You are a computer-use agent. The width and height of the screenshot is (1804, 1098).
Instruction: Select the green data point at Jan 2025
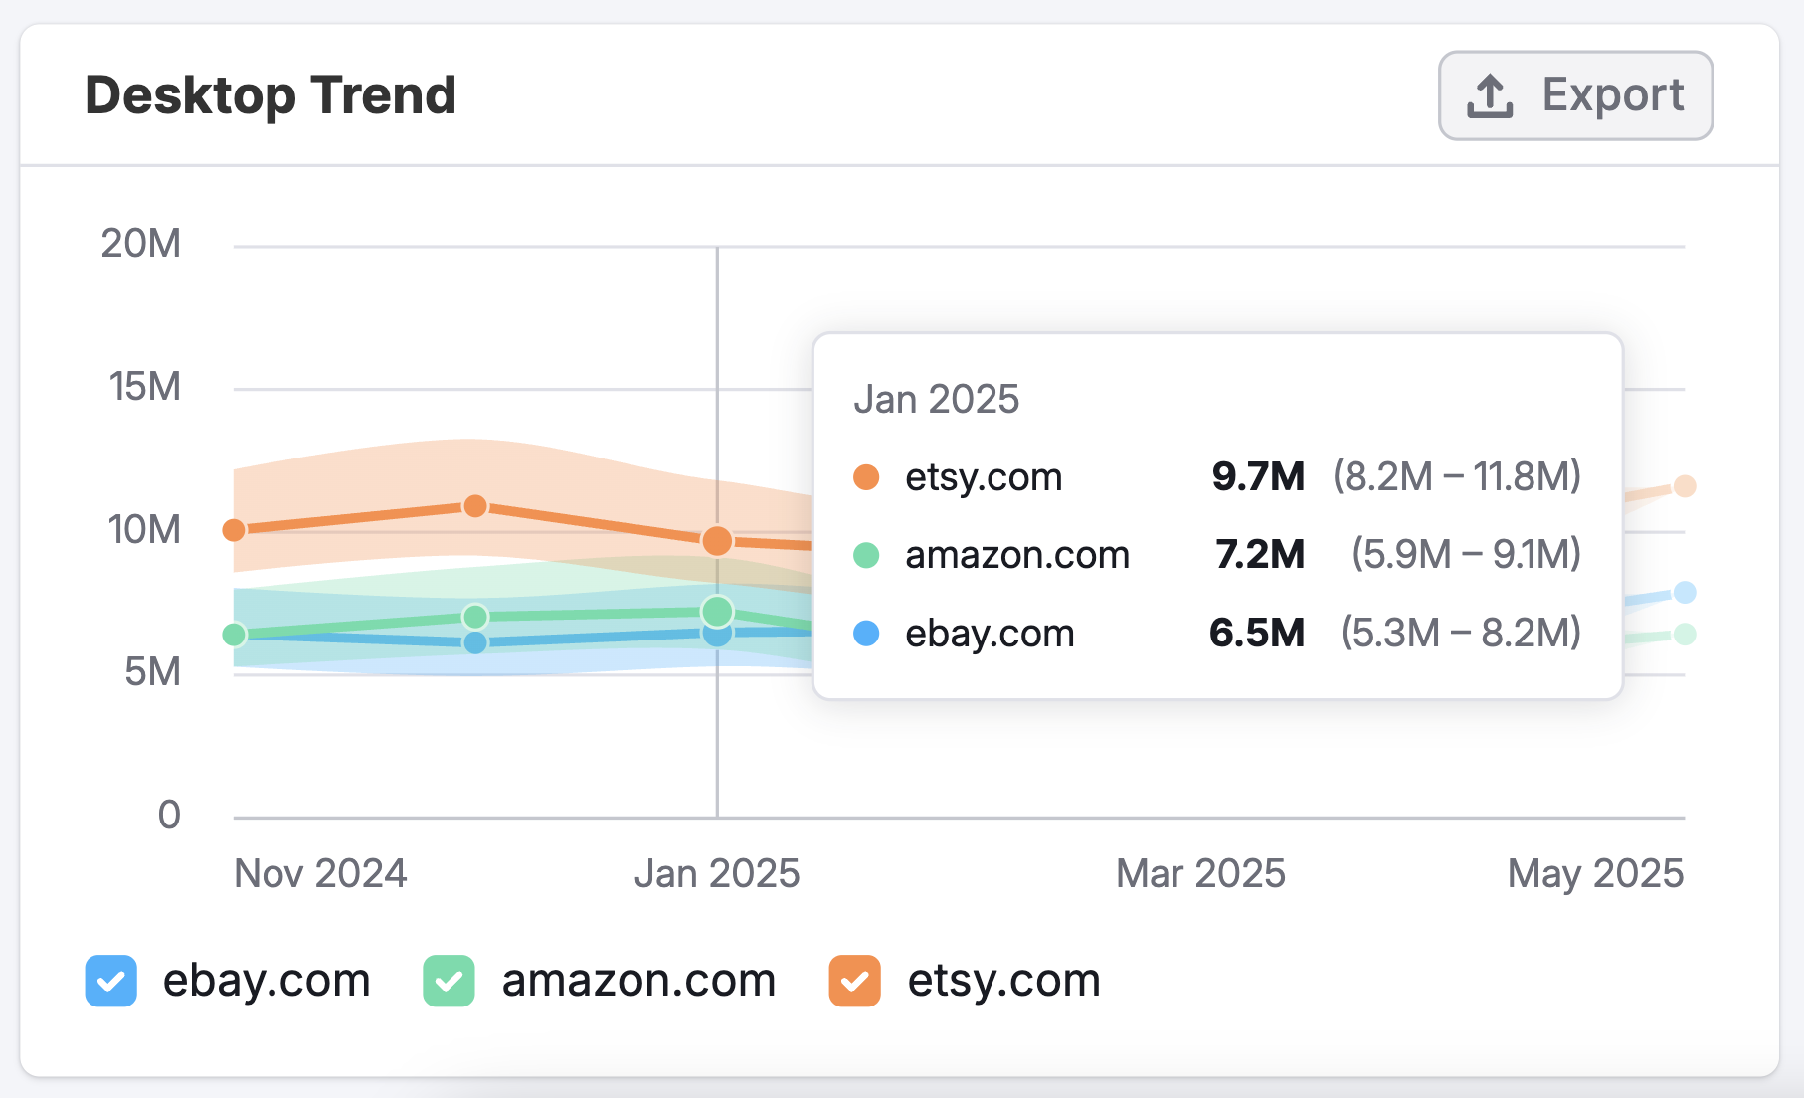(717, 611)
